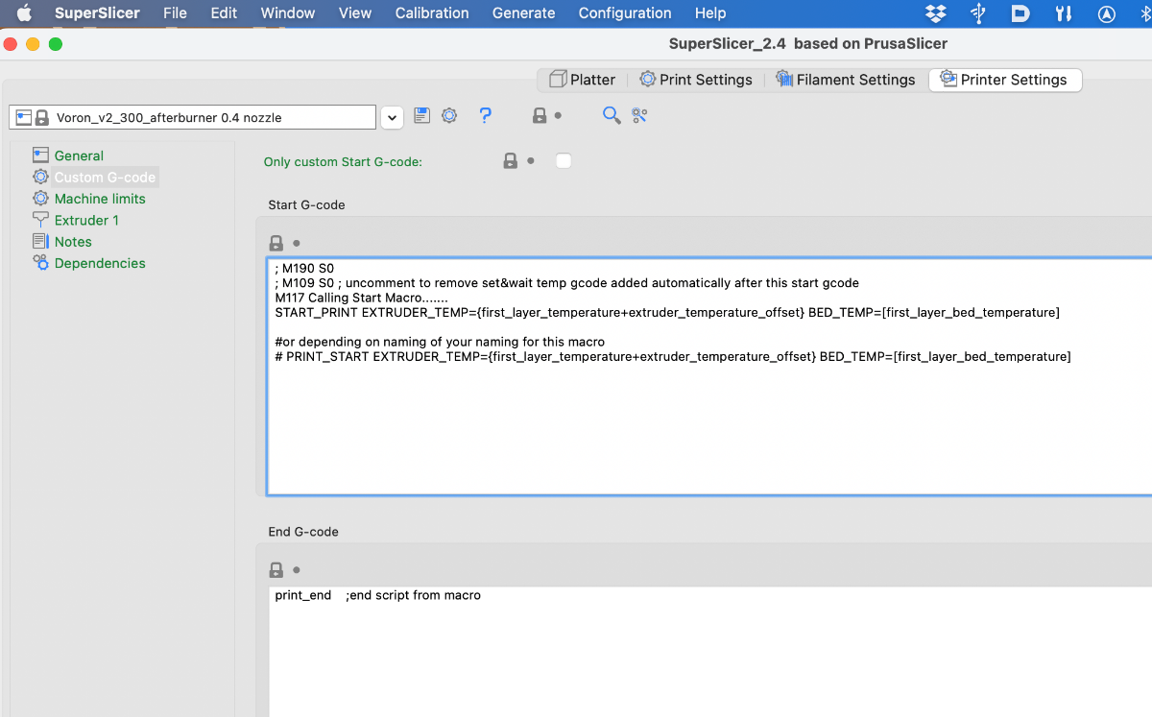Click the Notes page icon

point(40,242)
